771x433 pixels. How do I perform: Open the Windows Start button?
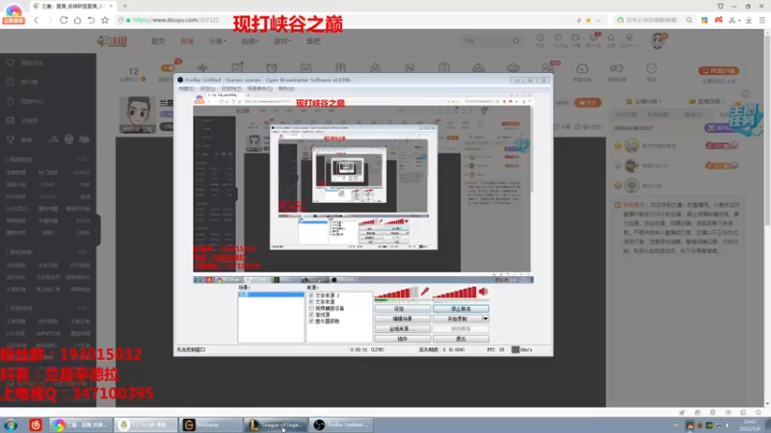coord(11,425)
